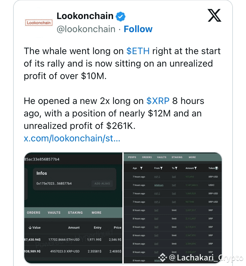The height and width of the screenshot is (266, 246).
Task: Click the X logo icon
Action: (215, 15)
